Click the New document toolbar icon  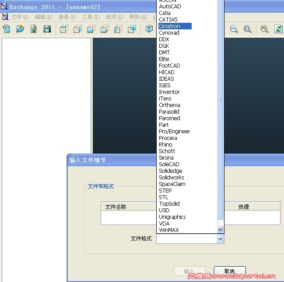(7, 29)
